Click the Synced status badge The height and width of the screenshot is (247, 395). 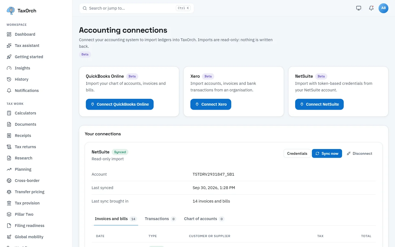pyautogui.click(x=120, y=152)
